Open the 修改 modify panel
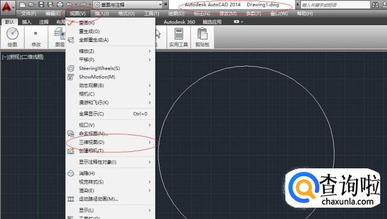Image resolution: width=387 pixels, height=219 pixels. (36, 36)
